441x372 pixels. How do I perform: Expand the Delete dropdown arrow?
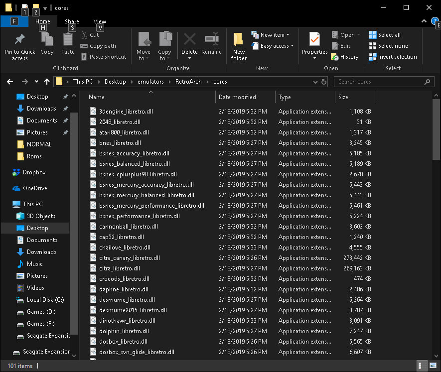(x=189, y=58)
